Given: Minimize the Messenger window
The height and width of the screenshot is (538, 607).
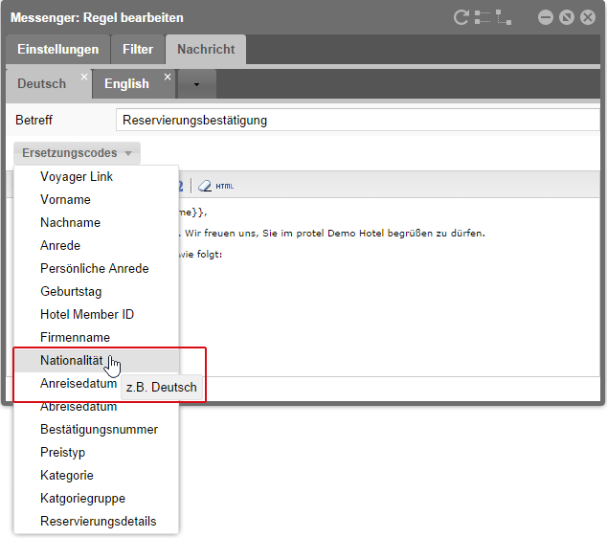Looking at the screenshot, I should (546, 17).
